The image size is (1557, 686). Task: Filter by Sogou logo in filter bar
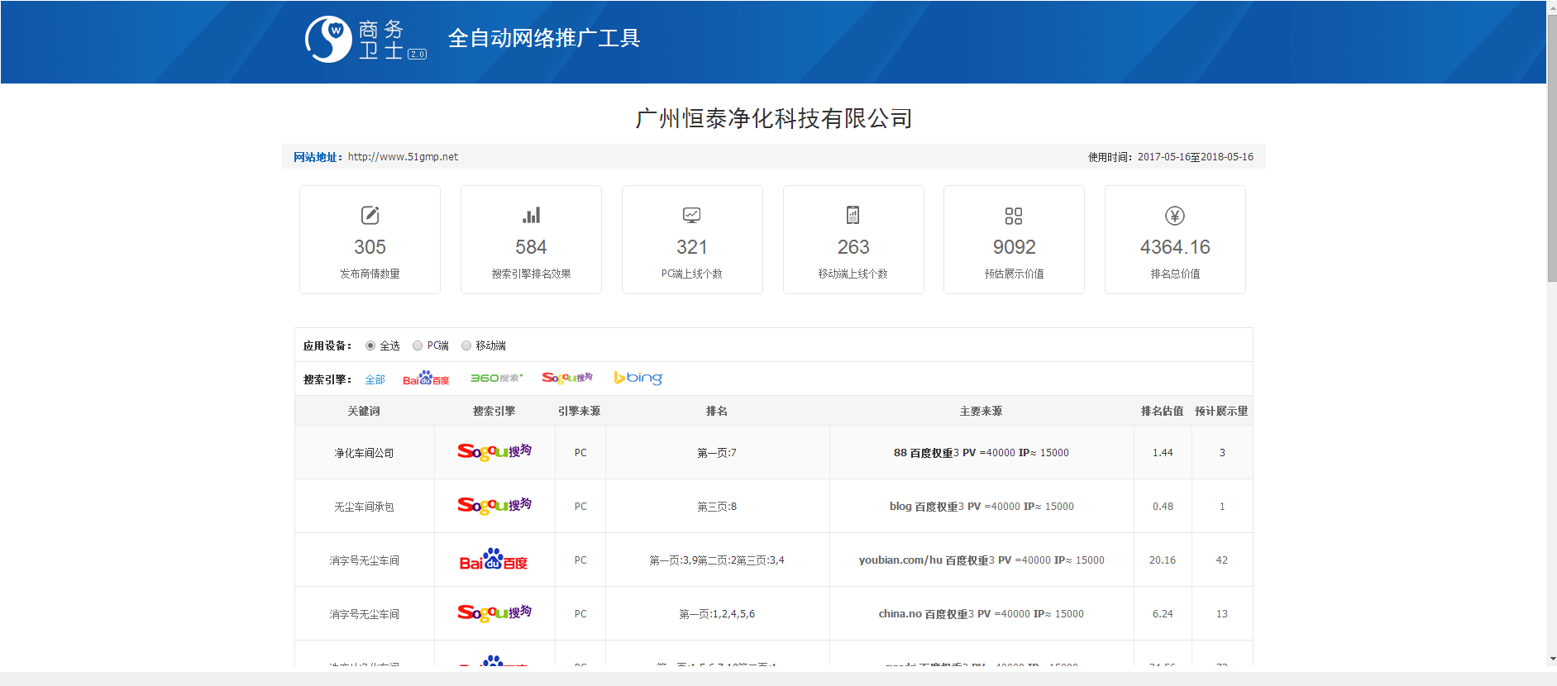(567, 378)
